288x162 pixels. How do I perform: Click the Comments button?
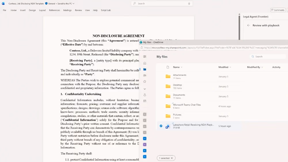(x=278, y=10)
